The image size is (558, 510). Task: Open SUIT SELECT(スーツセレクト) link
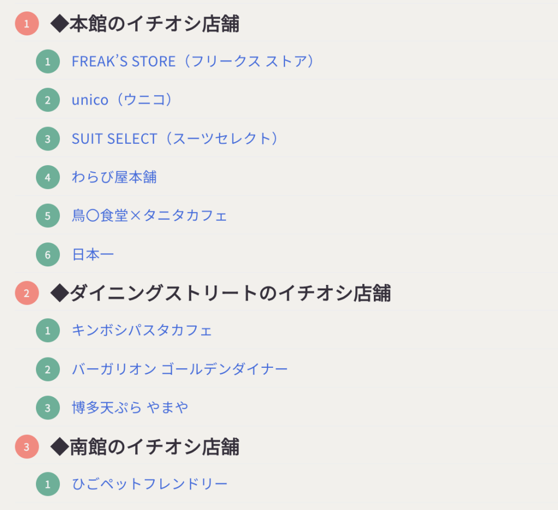click(x=174, y=139)
